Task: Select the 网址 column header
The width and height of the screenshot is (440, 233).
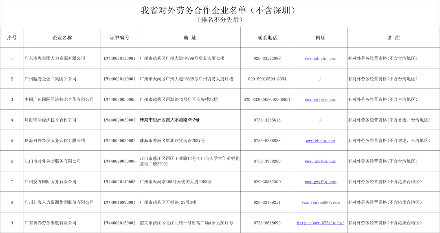Action: [321, 37]
